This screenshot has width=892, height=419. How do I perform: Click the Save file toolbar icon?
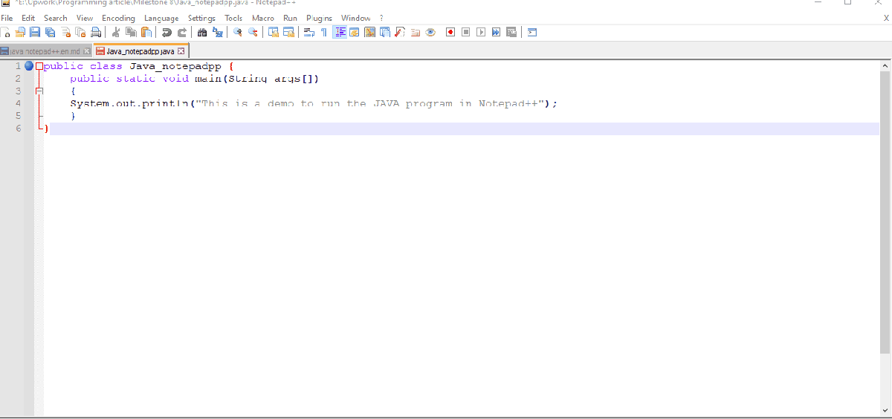tap(34, 32)
